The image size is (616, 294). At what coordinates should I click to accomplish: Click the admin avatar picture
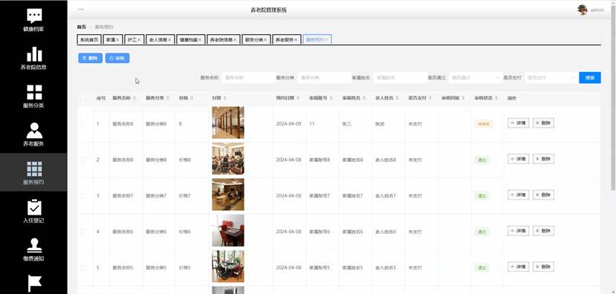[582, 10]
